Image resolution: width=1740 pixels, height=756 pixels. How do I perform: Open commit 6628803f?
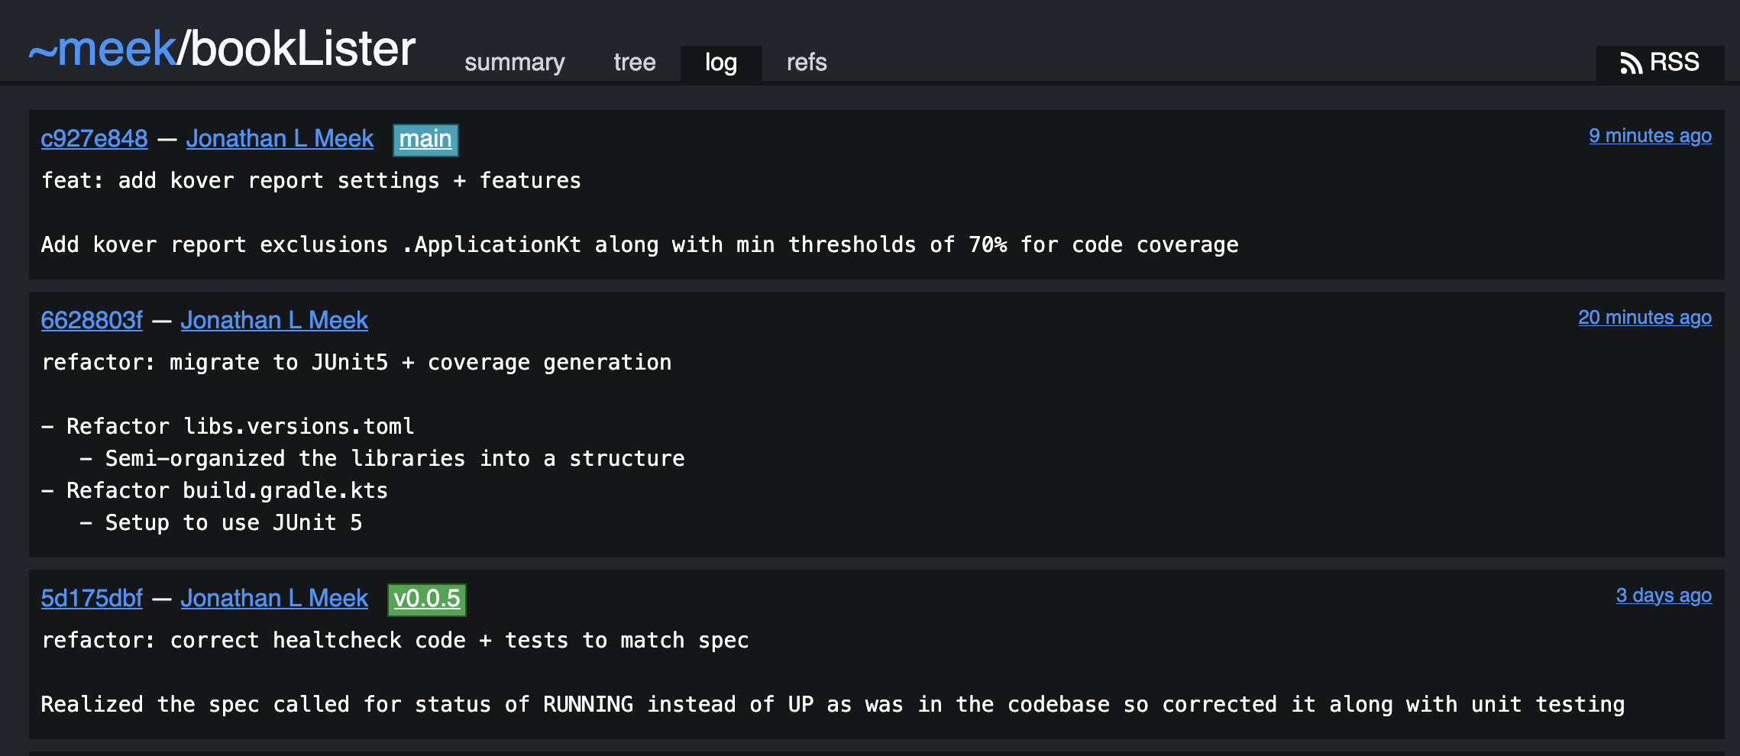click(92, 320)
